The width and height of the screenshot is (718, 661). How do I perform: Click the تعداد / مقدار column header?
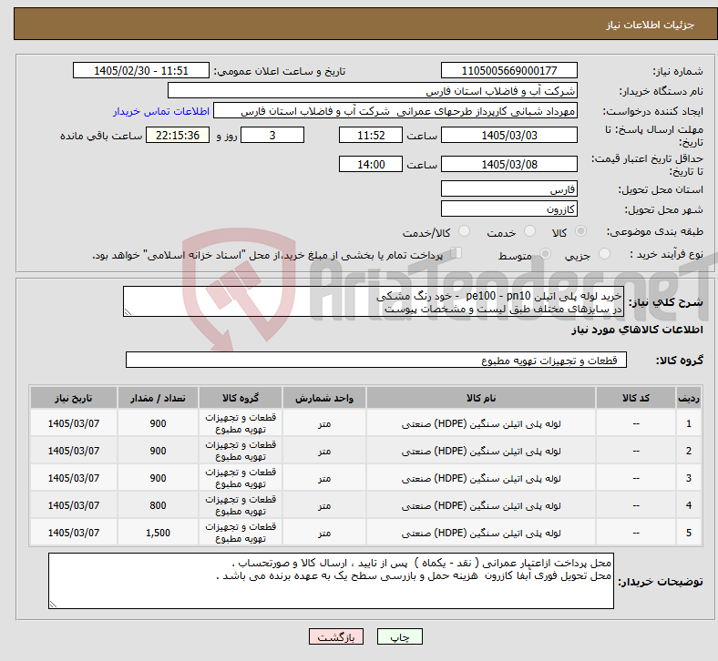(158, 398)
